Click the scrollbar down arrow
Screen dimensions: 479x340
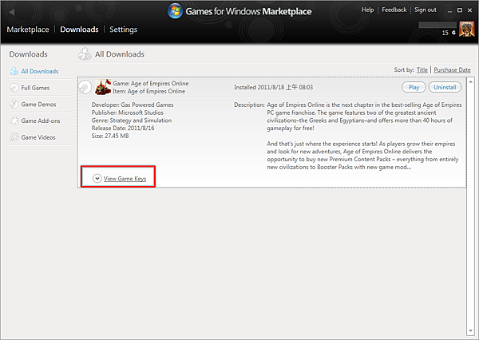470,331
